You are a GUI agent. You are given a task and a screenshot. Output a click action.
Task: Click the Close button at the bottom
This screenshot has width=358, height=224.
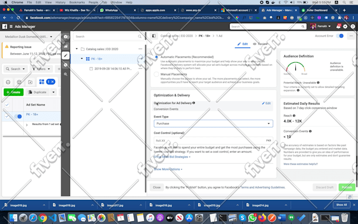[x=157, y=187]
